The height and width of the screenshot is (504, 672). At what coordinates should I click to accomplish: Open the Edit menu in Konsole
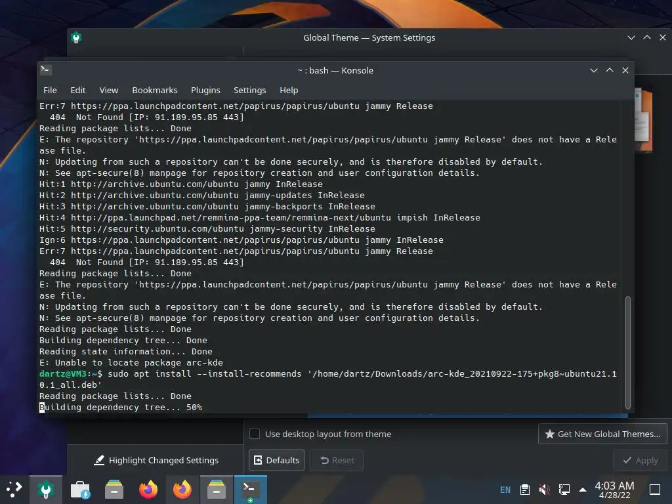(x=77, y=90)
